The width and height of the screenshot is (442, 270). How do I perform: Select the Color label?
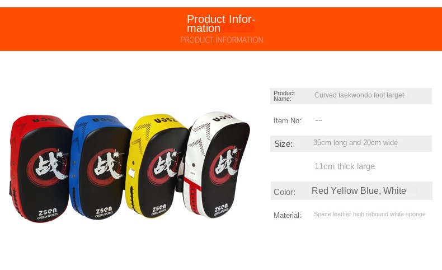[284, 192]
